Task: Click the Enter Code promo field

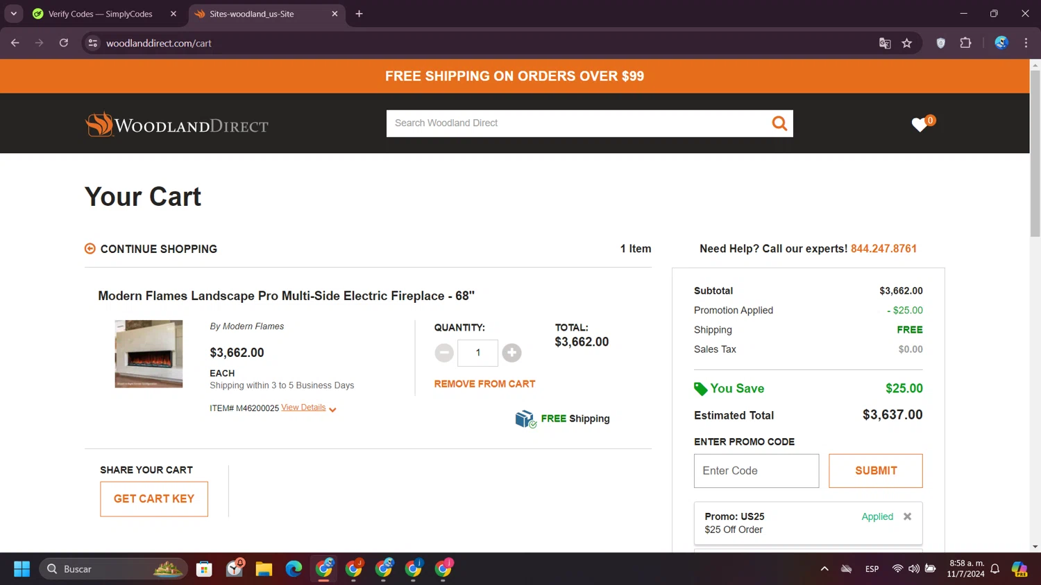Action: (x=756, y=471)
